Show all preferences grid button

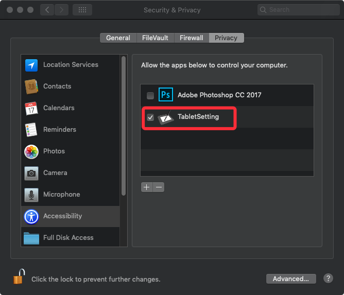82,10
